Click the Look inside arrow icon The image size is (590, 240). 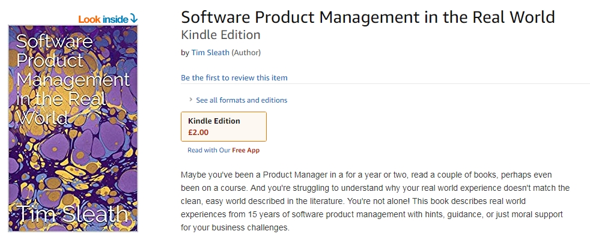click(133, 19)
